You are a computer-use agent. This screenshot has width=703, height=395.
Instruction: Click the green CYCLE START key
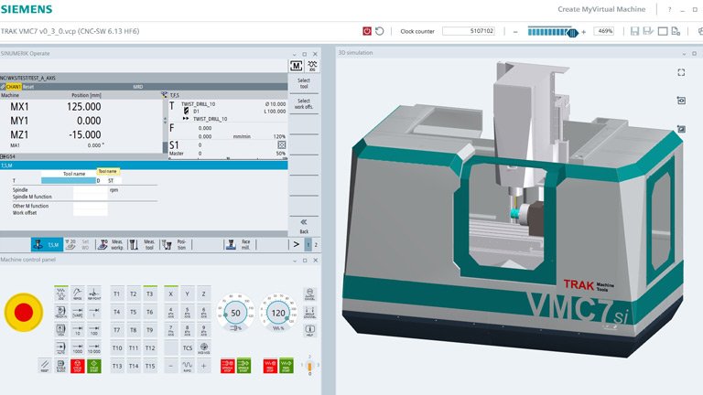click(x=94, y=366)
